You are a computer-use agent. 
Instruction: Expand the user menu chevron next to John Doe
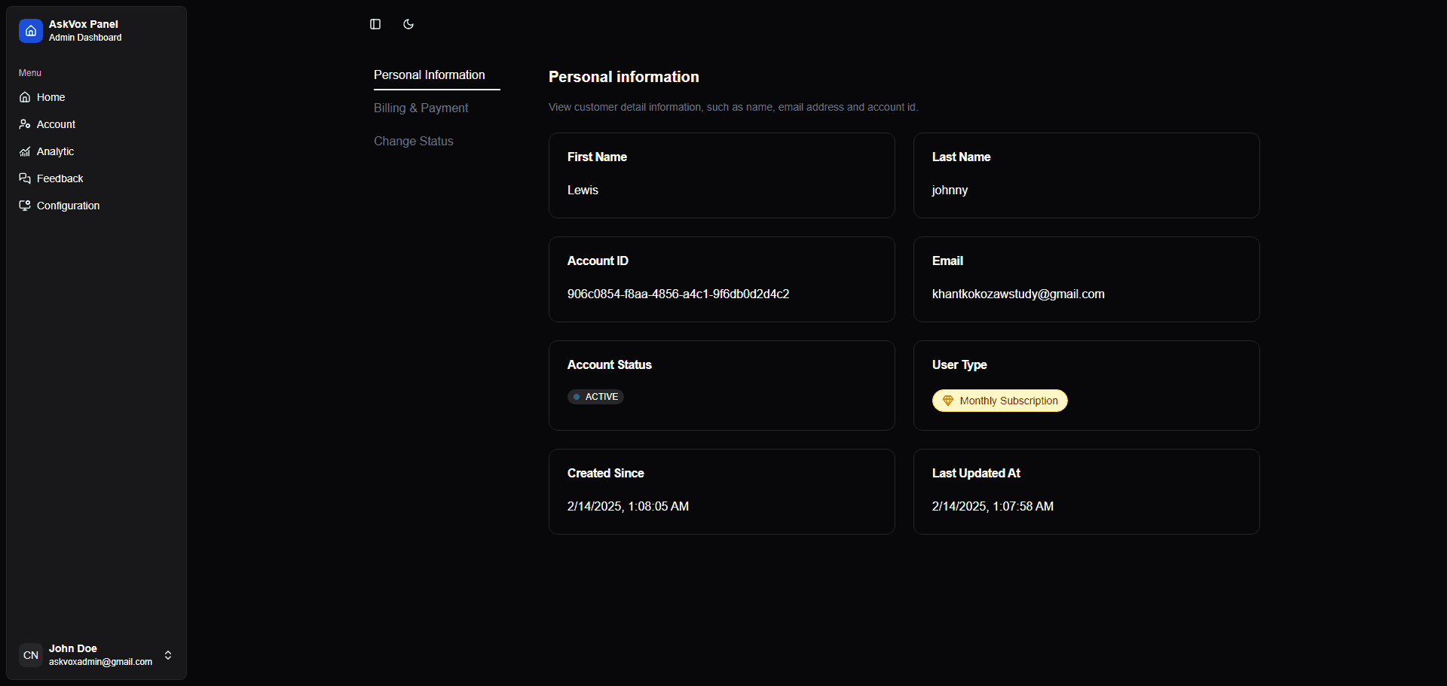tap(167, 655)
